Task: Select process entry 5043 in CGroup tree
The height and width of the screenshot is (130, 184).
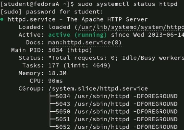Action: click(x=117, y=104)
